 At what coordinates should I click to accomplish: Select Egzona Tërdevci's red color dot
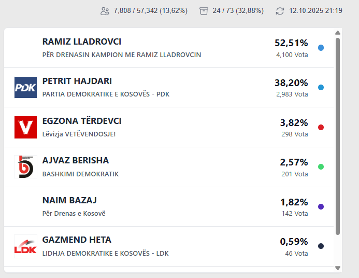point(321,127)
